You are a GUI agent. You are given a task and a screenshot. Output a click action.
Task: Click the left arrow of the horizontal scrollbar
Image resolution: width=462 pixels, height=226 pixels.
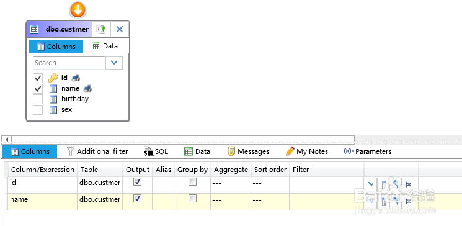[x=7, y=139]
